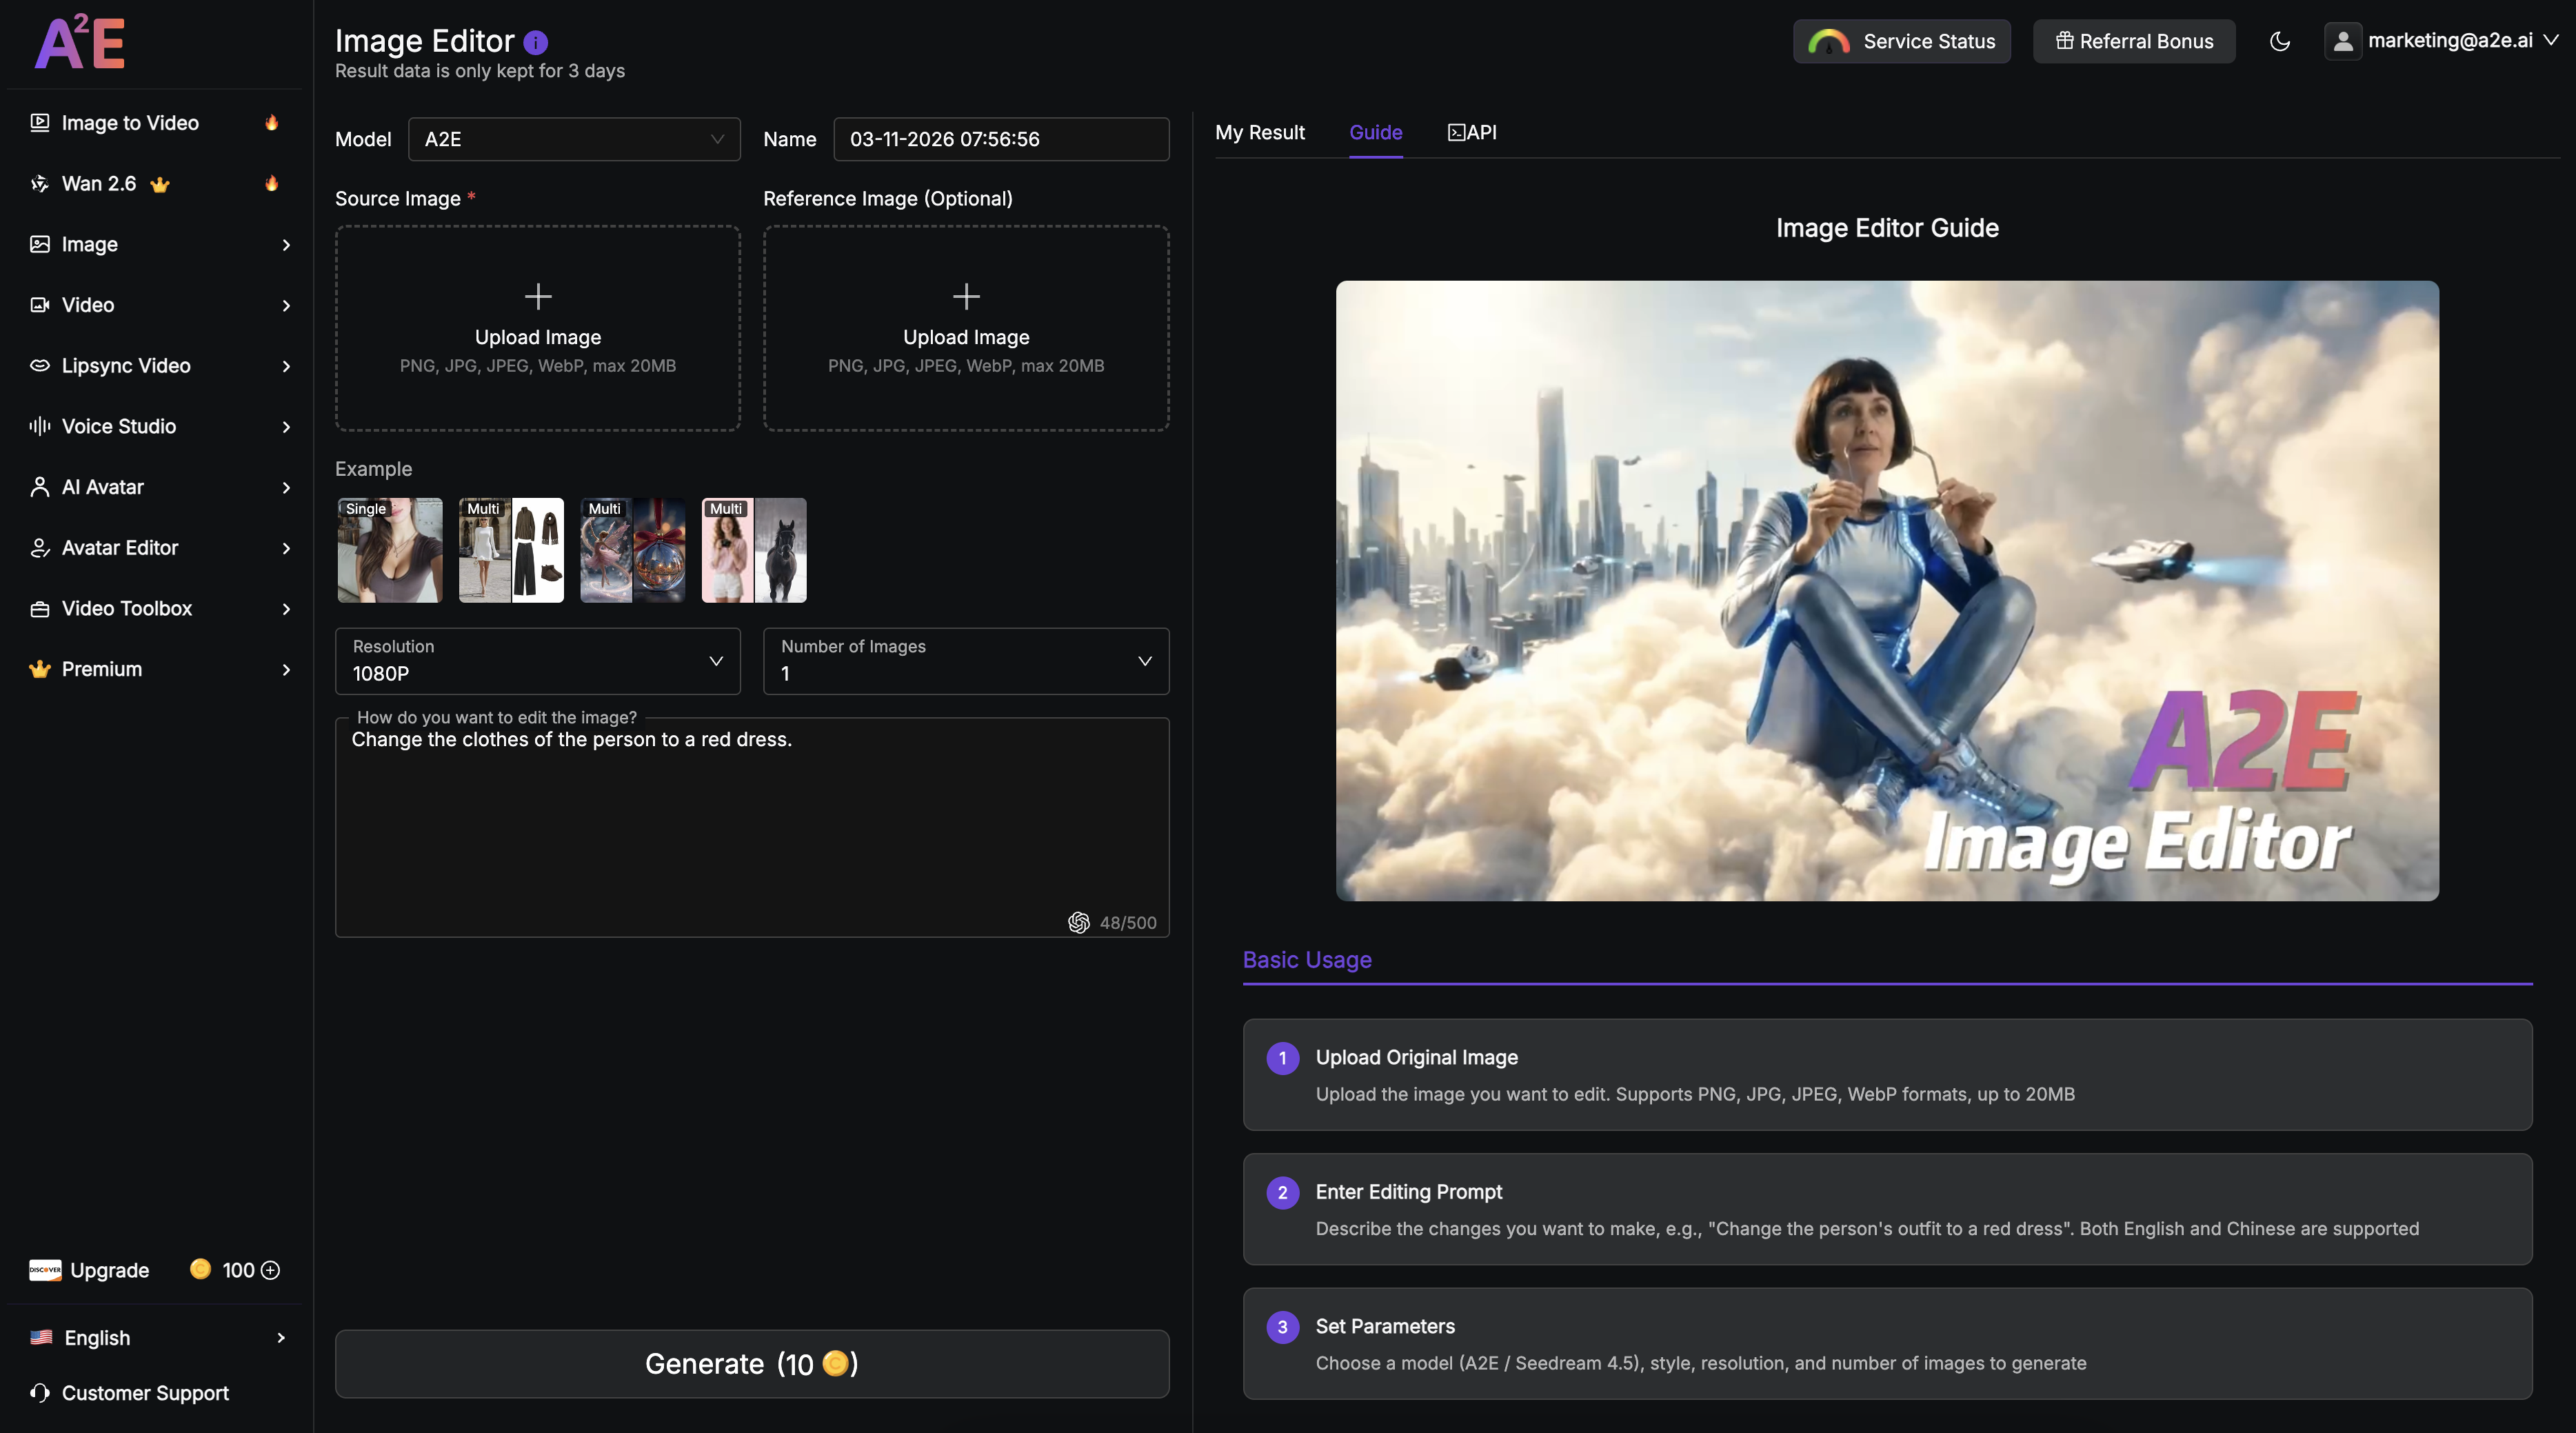Select the Multi outfit example thumbnail
Image resolution: width=2576 pixels, height=1433 pixels.
511,550
